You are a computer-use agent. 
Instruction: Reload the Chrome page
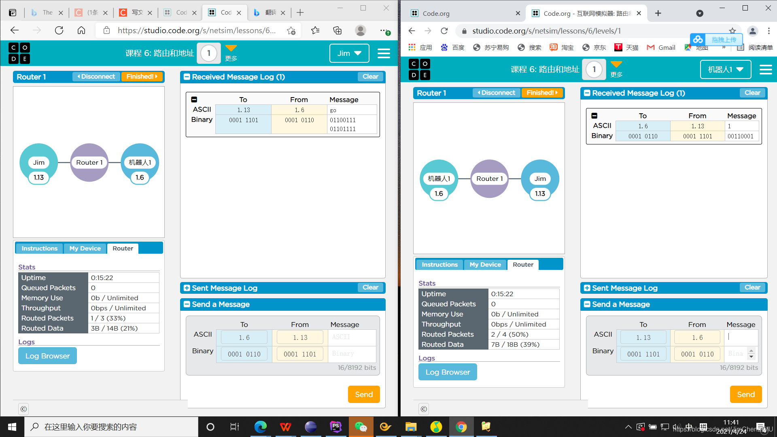[444, 31]
